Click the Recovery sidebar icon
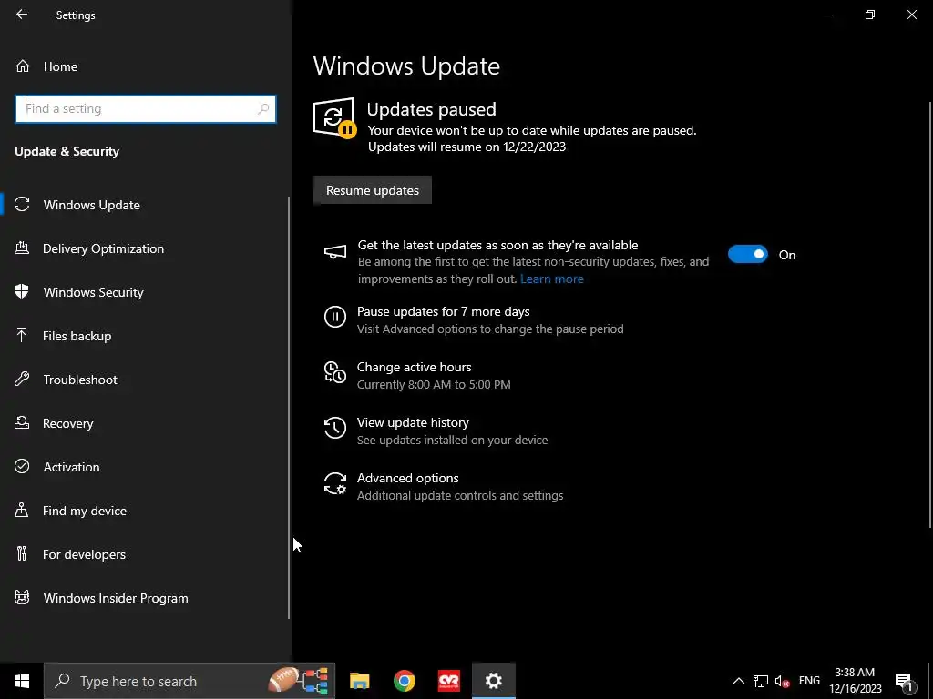 (x=22, y=422)
